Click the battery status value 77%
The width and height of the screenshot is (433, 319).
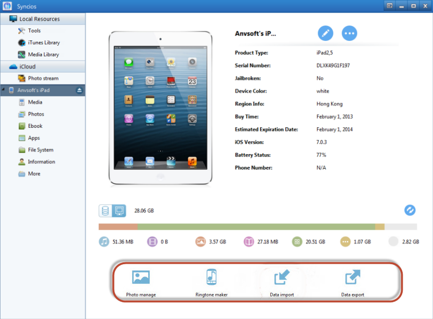(x=321, y=155)
